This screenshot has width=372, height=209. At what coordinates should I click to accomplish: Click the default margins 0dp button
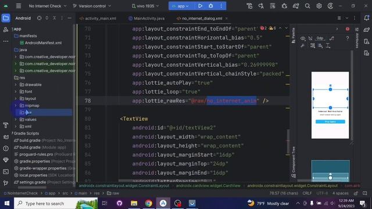[320, 38]
